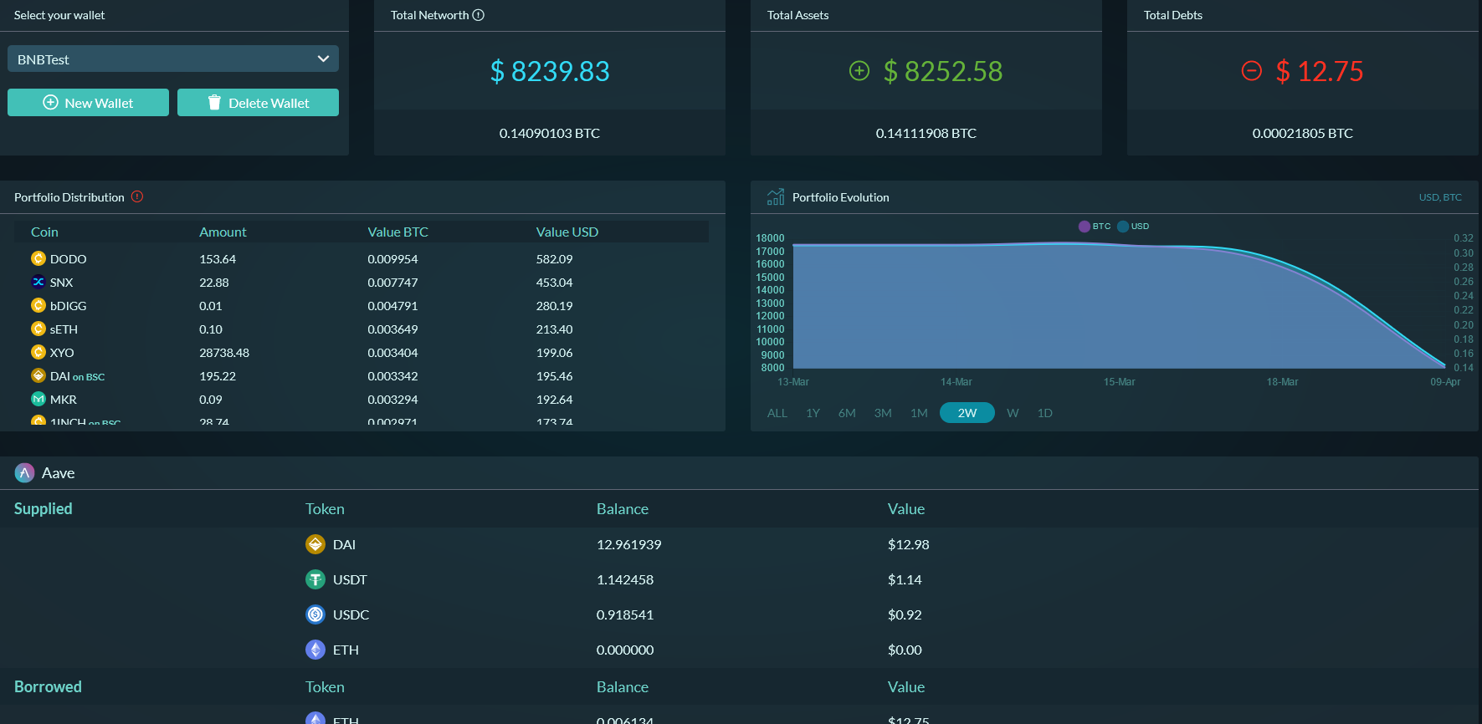Sort by the Value BTC column header
The width and height of the screenshot is (1482, 724).
click(397, 232)
